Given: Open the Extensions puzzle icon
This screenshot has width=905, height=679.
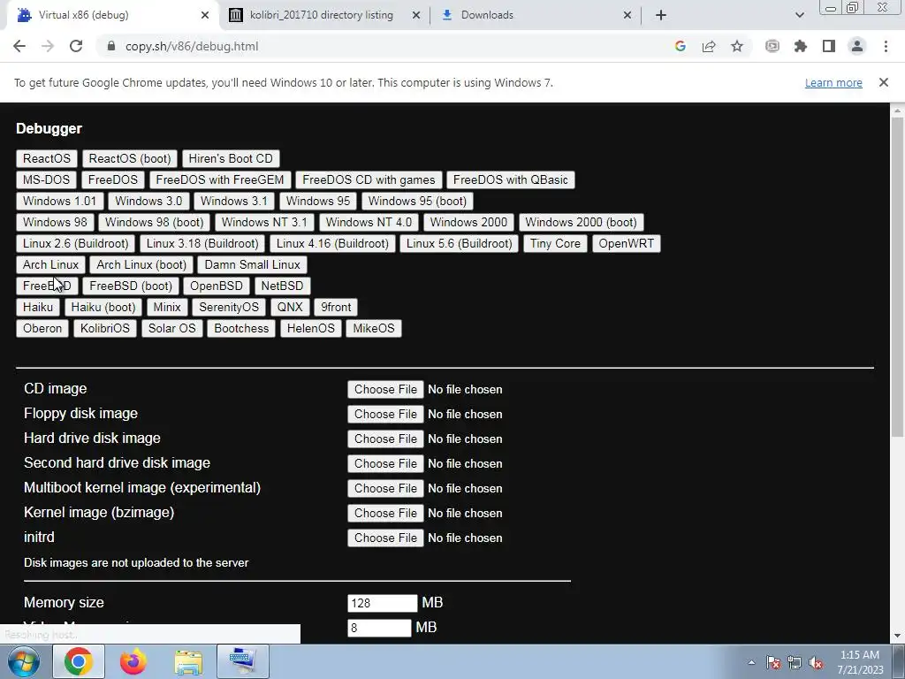Looking at the screenshot, I should tap(801, 46).
